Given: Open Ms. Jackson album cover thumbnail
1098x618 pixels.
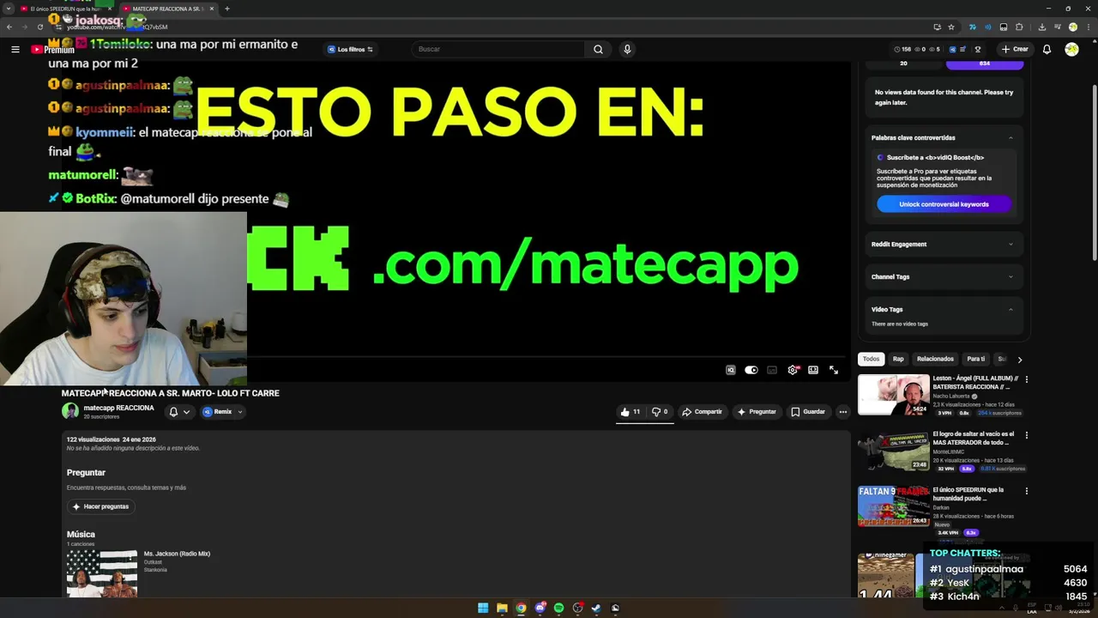Looking at the screenshot, I should (102, 573).
